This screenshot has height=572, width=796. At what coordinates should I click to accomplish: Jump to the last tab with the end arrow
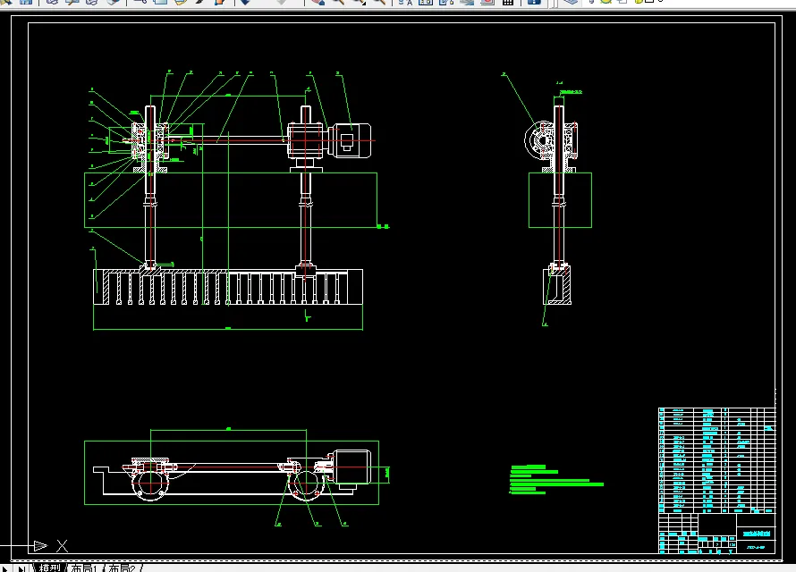pyautogui.click(x=22, y=568)
